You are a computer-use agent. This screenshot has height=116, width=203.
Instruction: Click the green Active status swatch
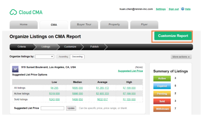click(x=162, y=79)
